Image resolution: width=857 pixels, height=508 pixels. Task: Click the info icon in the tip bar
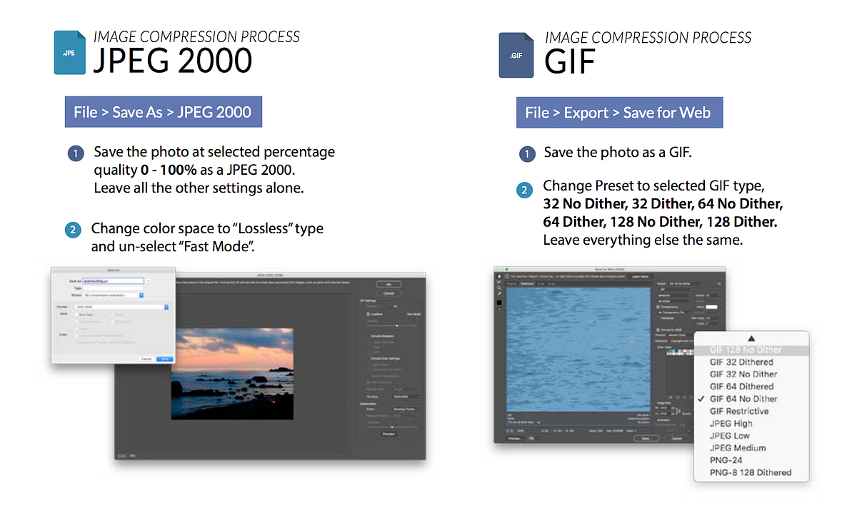(x=507, y=276)
